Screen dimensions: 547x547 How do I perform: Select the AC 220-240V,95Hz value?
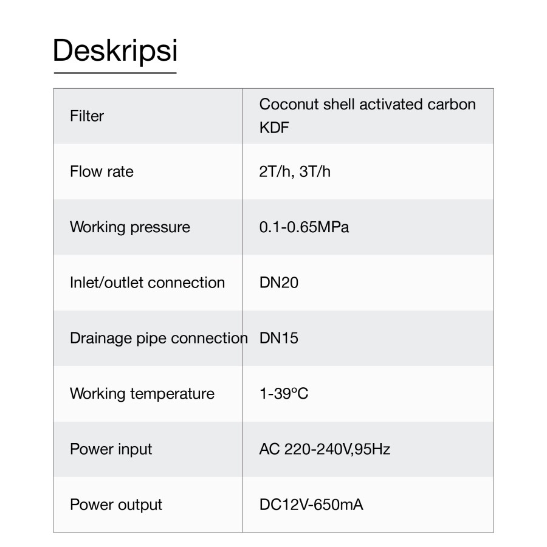325,449
